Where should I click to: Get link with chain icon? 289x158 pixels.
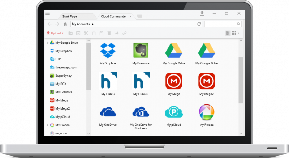point(125,33)
